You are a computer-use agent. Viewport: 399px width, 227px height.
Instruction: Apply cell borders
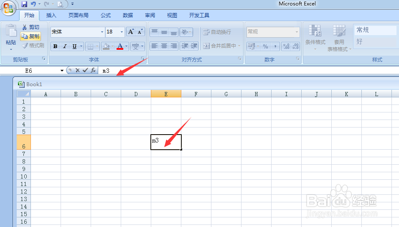coord(90,46)
